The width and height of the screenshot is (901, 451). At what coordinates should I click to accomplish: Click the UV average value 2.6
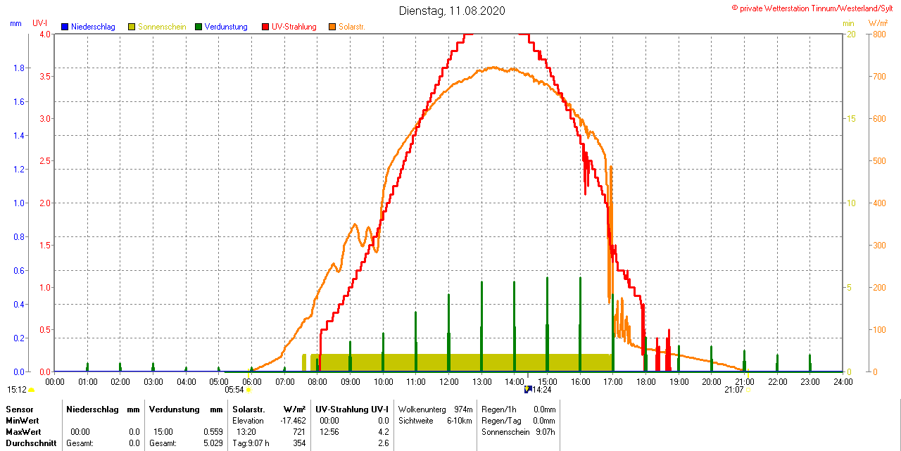point(383,443)
